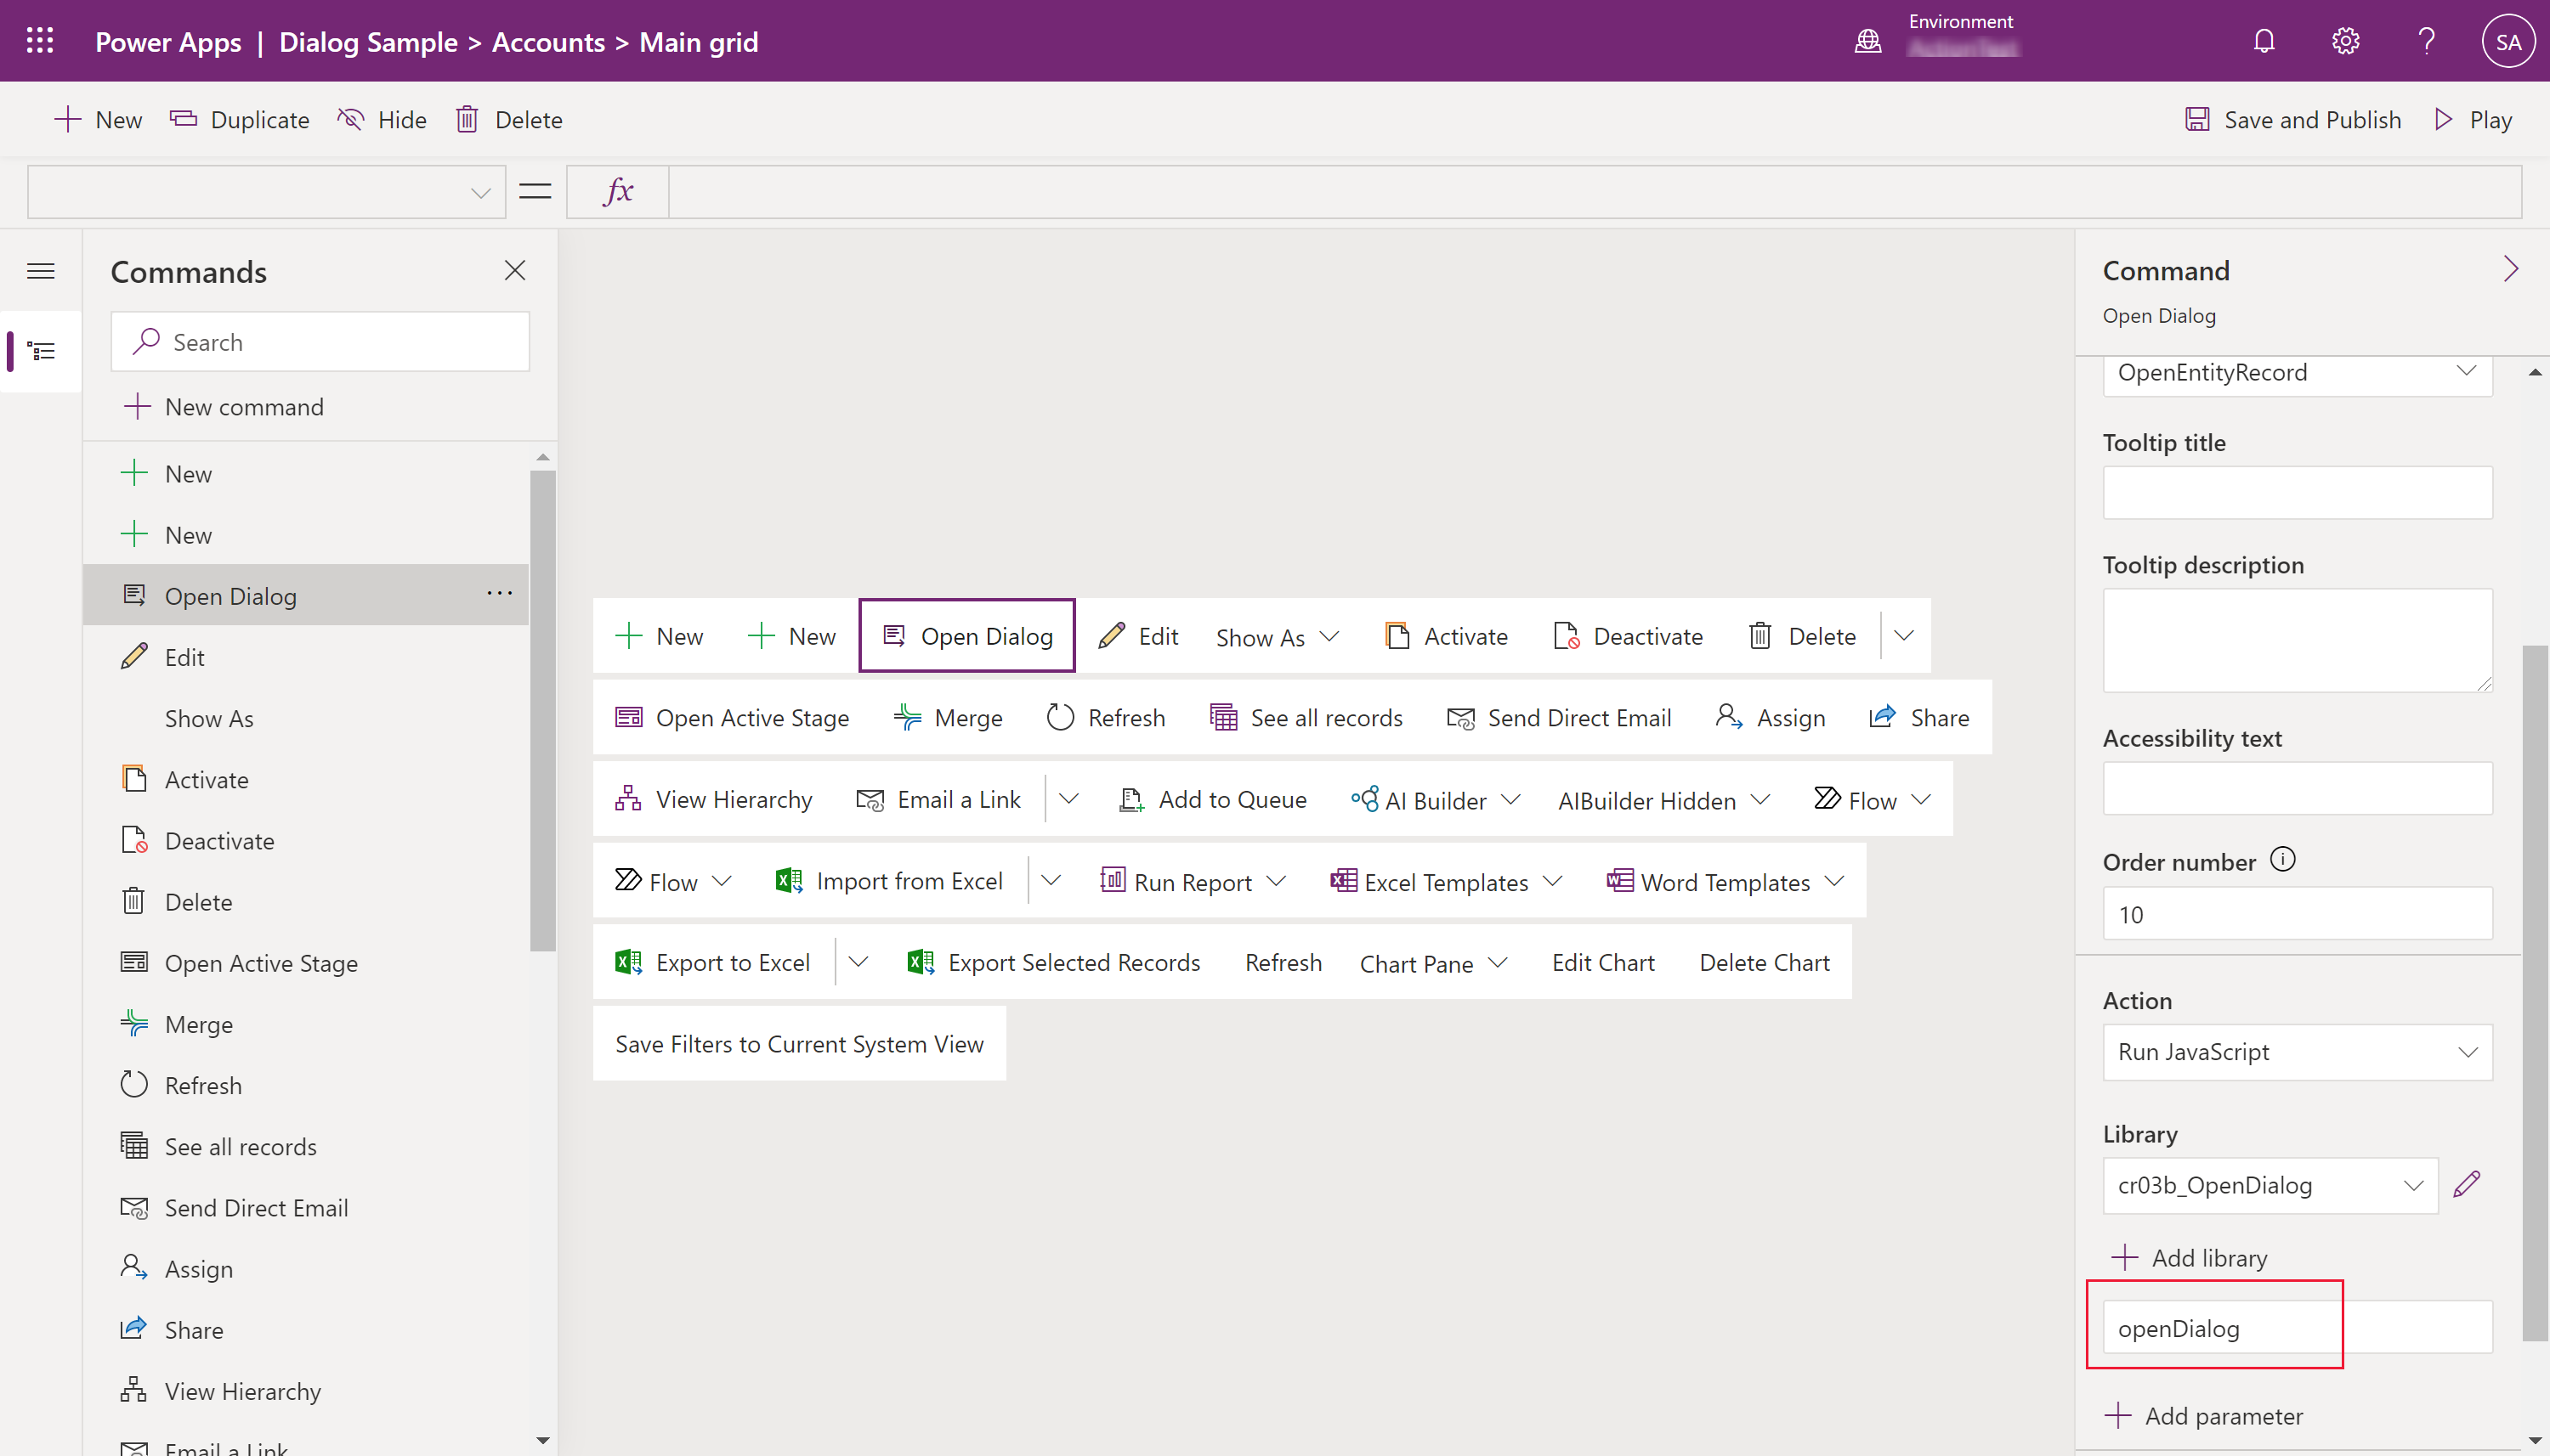
Task: Select the Open Dialog toolbar item
Action: coord(968,635)
